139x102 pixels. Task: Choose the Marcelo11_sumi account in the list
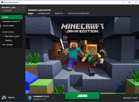11,36
